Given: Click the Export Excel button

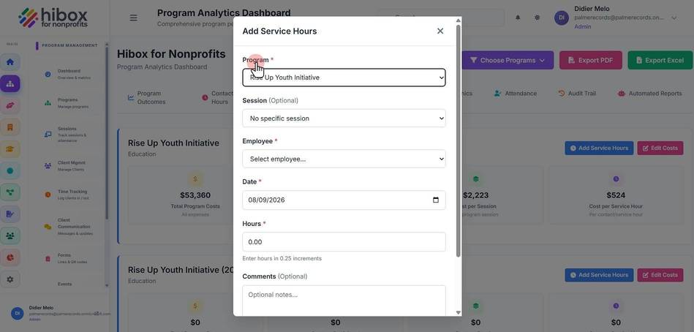Looking at the screenshot, I should tap(660, 60).
